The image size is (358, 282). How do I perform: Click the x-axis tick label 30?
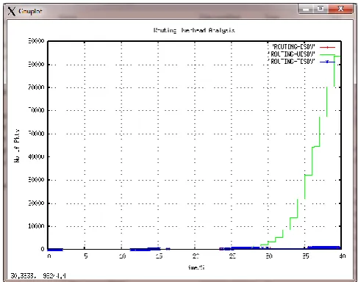click(269, 256)
